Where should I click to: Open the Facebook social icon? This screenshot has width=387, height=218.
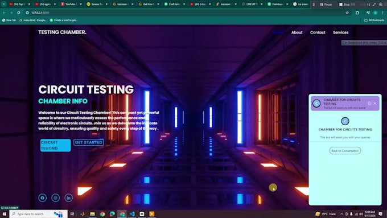[43, 198]
